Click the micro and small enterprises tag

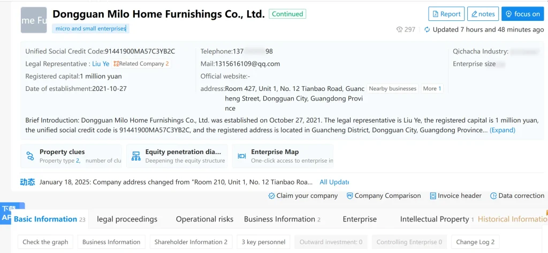(90, 29)
